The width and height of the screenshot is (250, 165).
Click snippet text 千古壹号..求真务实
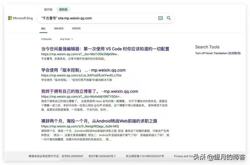73,59
